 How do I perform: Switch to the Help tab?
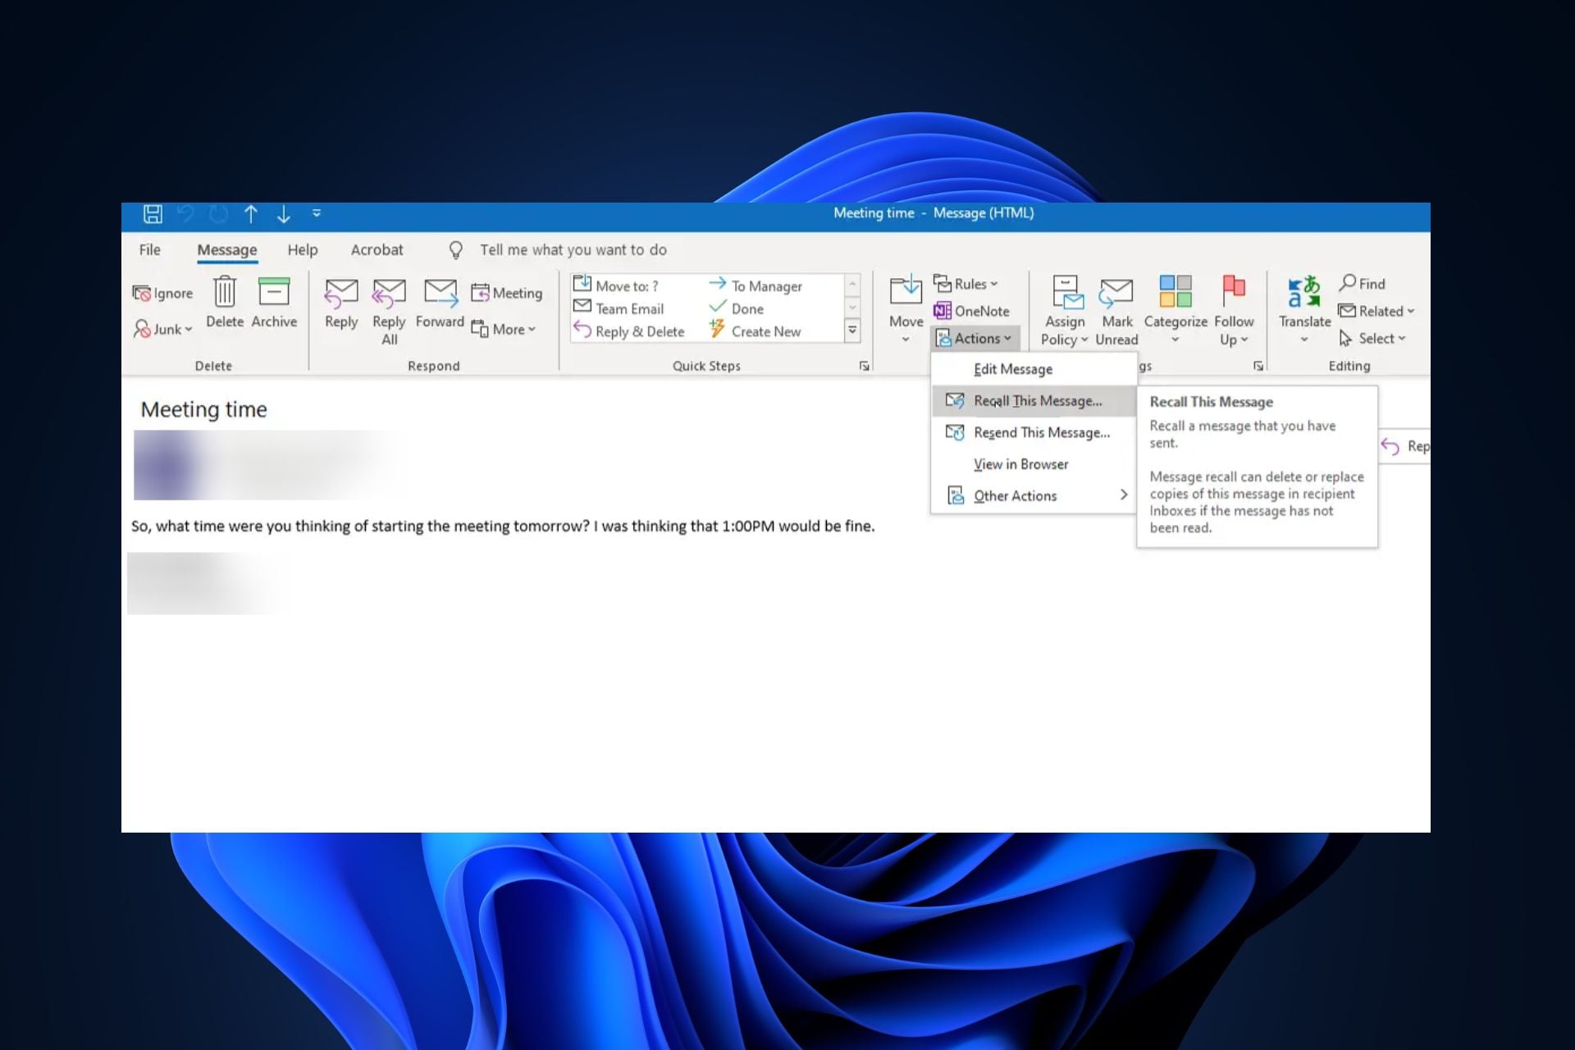pyautogui.click(x=302, y=249)
